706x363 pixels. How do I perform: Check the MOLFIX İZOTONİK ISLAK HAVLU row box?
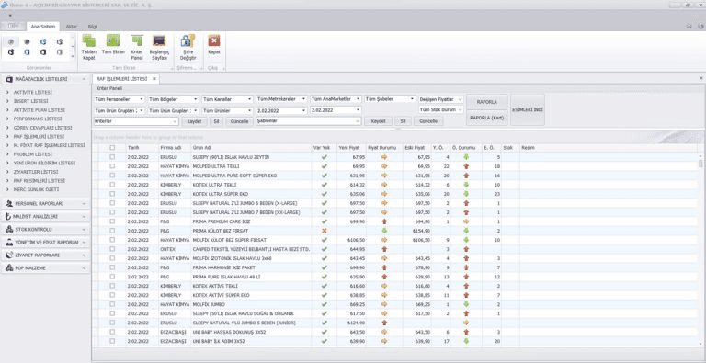tap(112, 258)
